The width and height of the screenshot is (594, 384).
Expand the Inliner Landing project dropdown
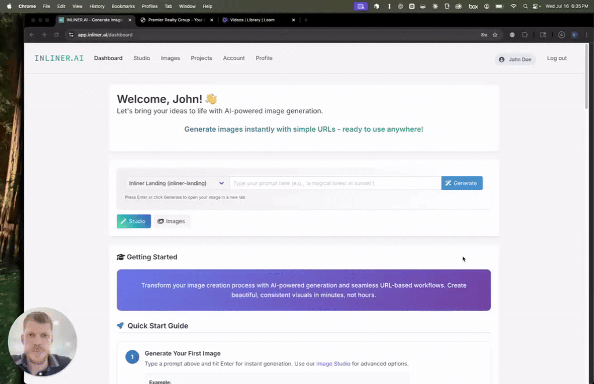point(176,183)
